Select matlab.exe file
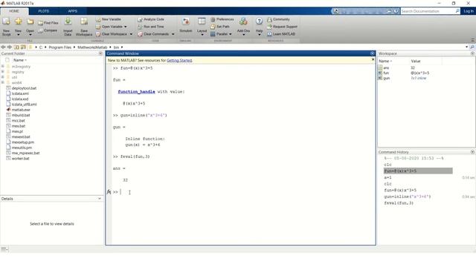The height and width of the screenshot is (267, 476). (21, 110)
